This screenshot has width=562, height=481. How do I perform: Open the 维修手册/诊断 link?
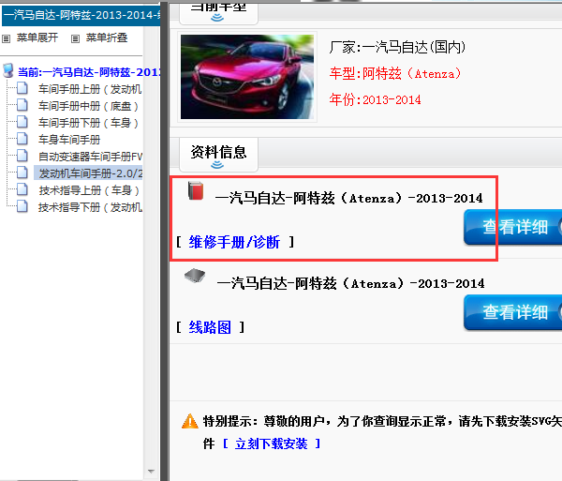point(234,242)
